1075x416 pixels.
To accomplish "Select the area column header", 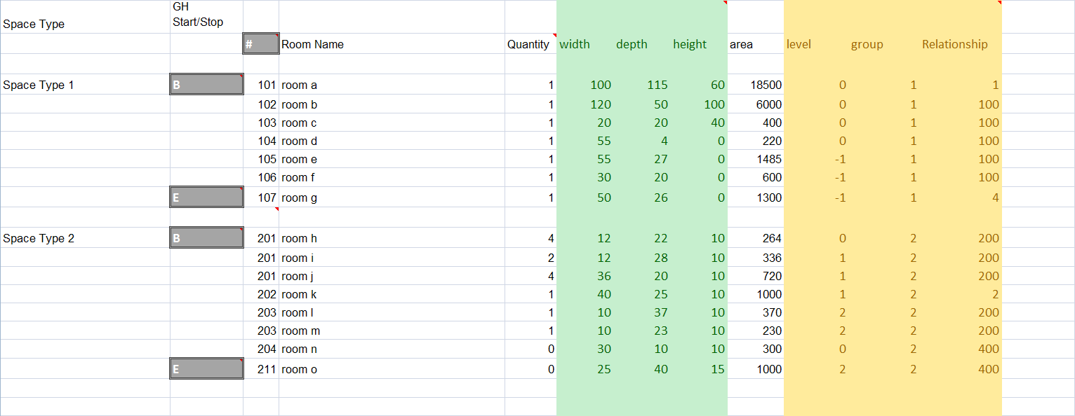I will click(x=741, y=44).
